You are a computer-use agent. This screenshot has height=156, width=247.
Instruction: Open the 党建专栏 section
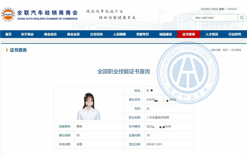(x=142, y=34)
